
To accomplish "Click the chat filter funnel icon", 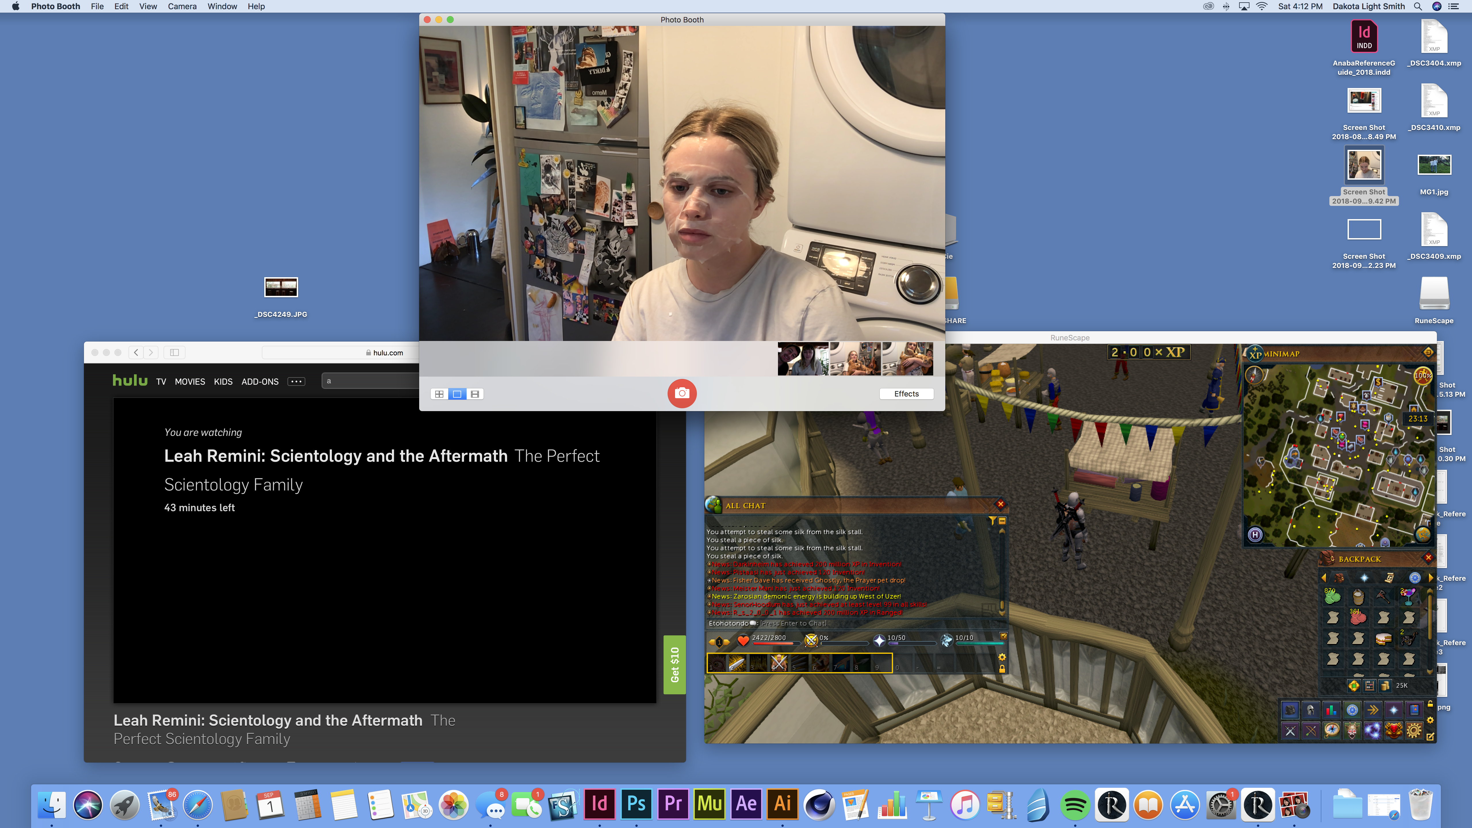I will [x=992, y=521].
